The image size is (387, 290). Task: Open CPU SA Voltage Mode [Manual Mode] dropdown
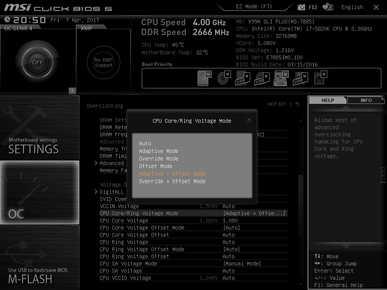tap(242, 264)
